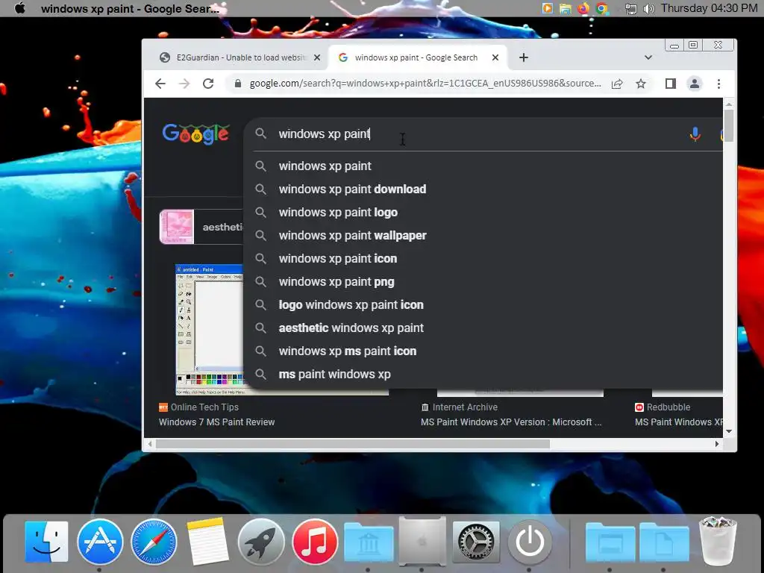Open the library folder in dock
The width and height of the screenshot is (764, 573).
pyautogui.click(x=369, y=542)
